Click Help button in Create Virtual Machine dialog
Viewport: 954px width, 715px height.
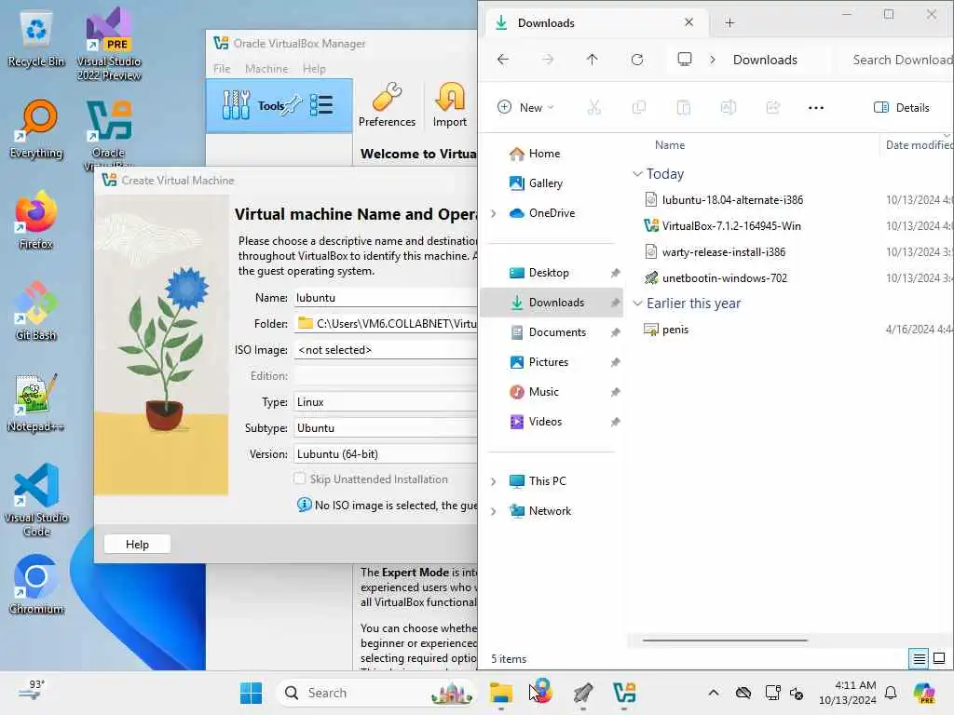point(137,544)
